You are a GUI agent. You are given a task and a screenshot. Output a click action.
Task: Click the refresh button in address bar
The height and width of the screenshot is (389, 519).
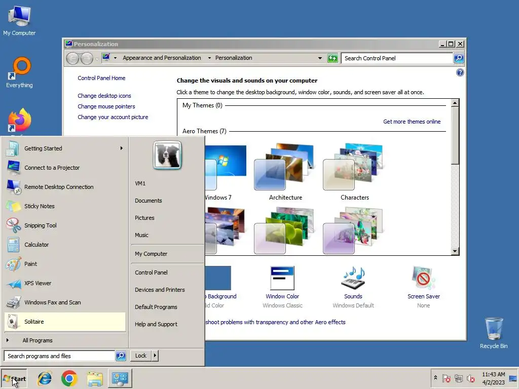(332, 58)
